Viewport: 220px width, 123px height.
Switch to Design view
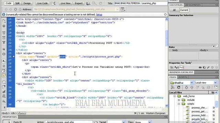(27, 3)
